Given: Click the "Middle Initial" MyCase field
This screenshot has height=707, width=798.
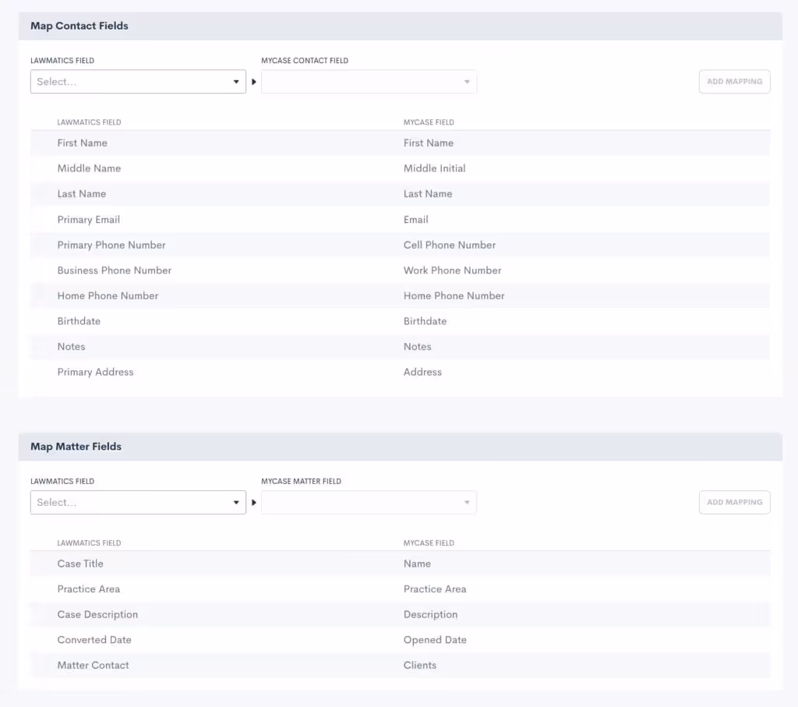Looking at the screenshot, I should pos(435,168).
